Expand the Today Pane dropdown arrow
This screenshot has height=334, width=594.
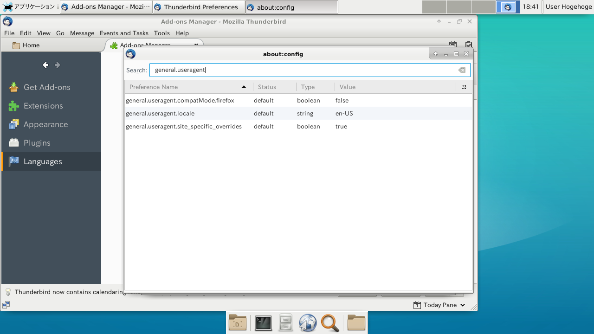click(462, 305)
